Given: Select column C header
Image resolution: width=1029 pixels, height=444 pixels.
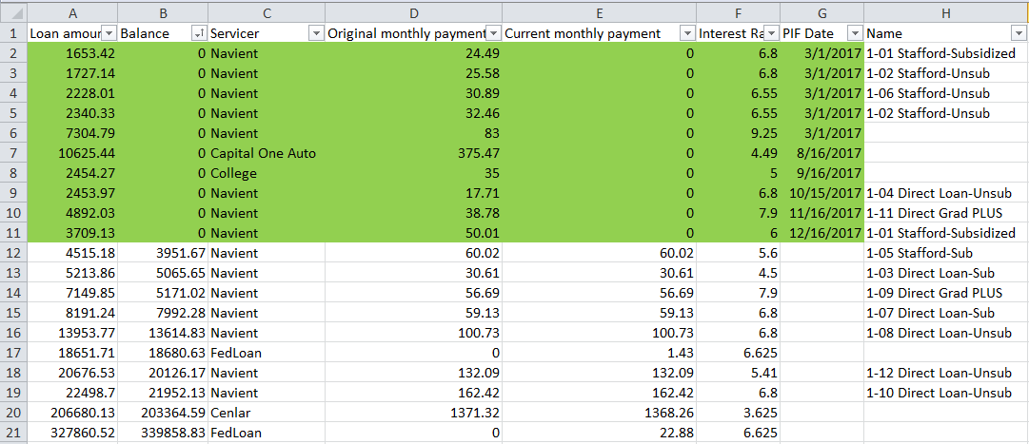Looking at the screenshot, I should [x=267, y=12].
